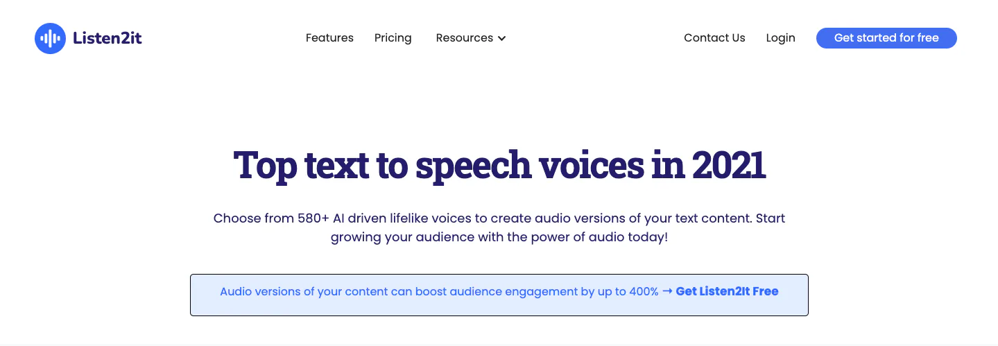Click the Listen2it waveform logo icon
The height and width of the screenshot is (346, 998).
pyautogui.click(x=50, y=38)
